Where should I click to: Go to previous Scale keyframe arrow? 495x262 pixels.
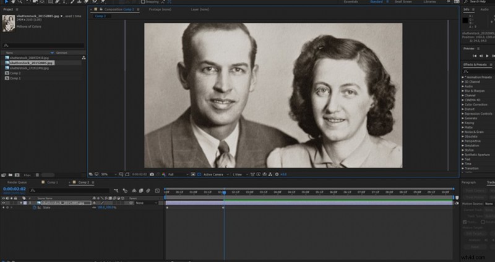[4, 208]
